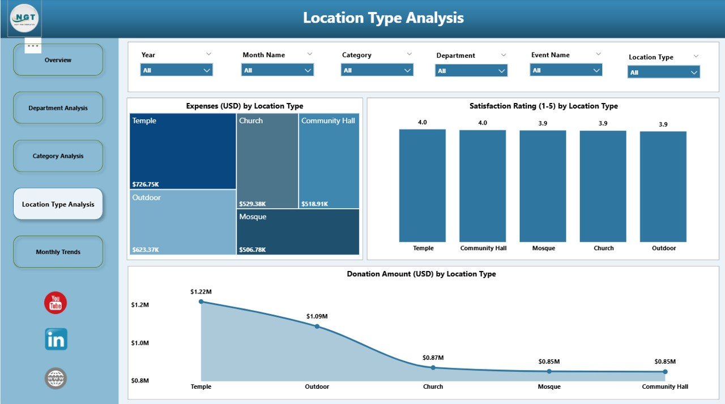Image resolution: width=725 pixels, height=404 pixels.
Task: Open the Department Analysis page
Action: pyautogui.click(x=57, y=108)
